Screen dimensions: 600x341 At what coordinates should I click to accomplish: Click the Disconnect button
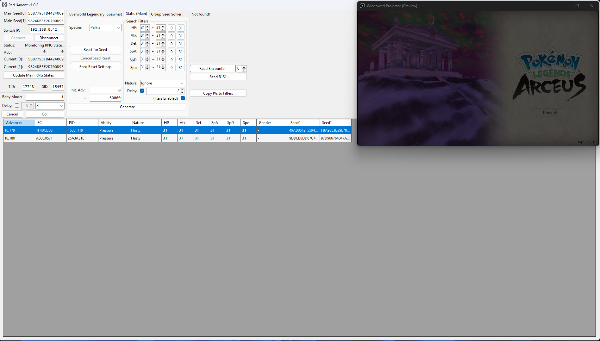(49, 38)
